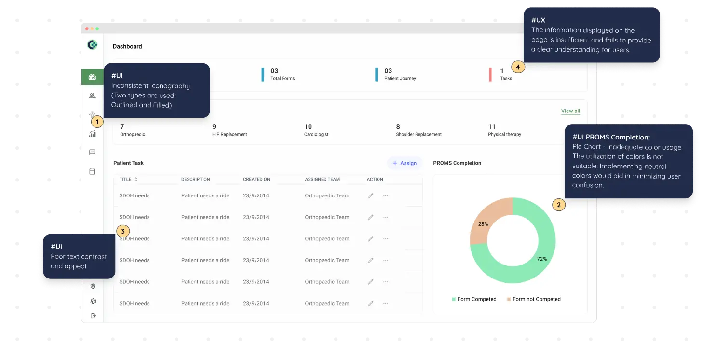Edit the first SDOH needs task with pencil icon
Image resolution: width=702 pixels, height=362 pixels.
point(370,195)
